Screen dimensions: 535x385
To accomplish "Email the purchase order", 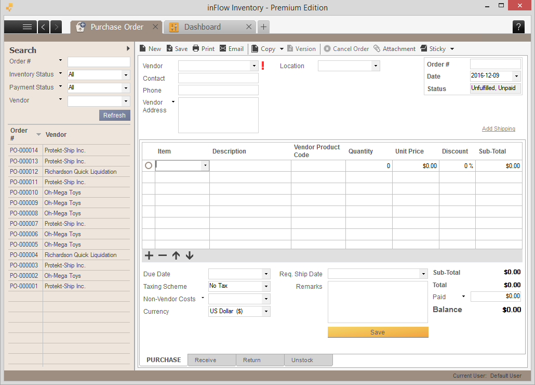I will click(232, 49).
